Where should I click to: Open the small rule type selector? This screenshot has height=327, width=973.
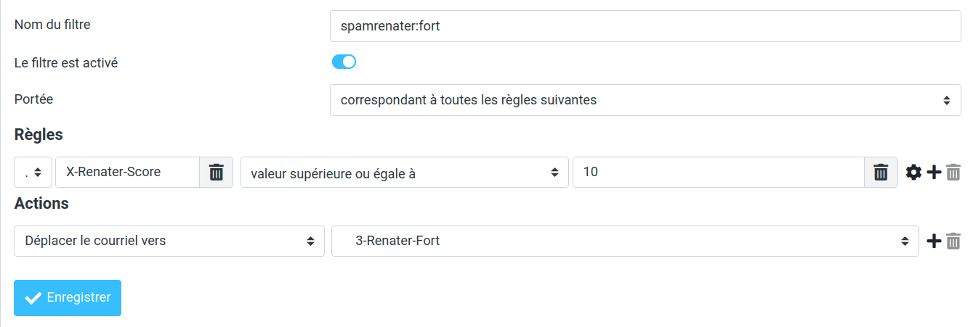pos(33,173)
